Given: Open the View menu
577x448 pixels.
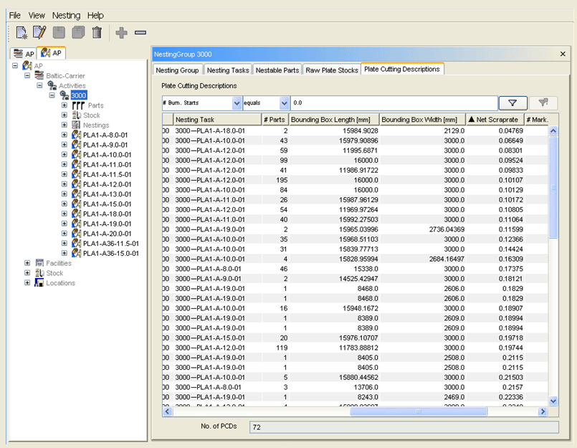Looking at the screenshot, I should coord(37,16).
